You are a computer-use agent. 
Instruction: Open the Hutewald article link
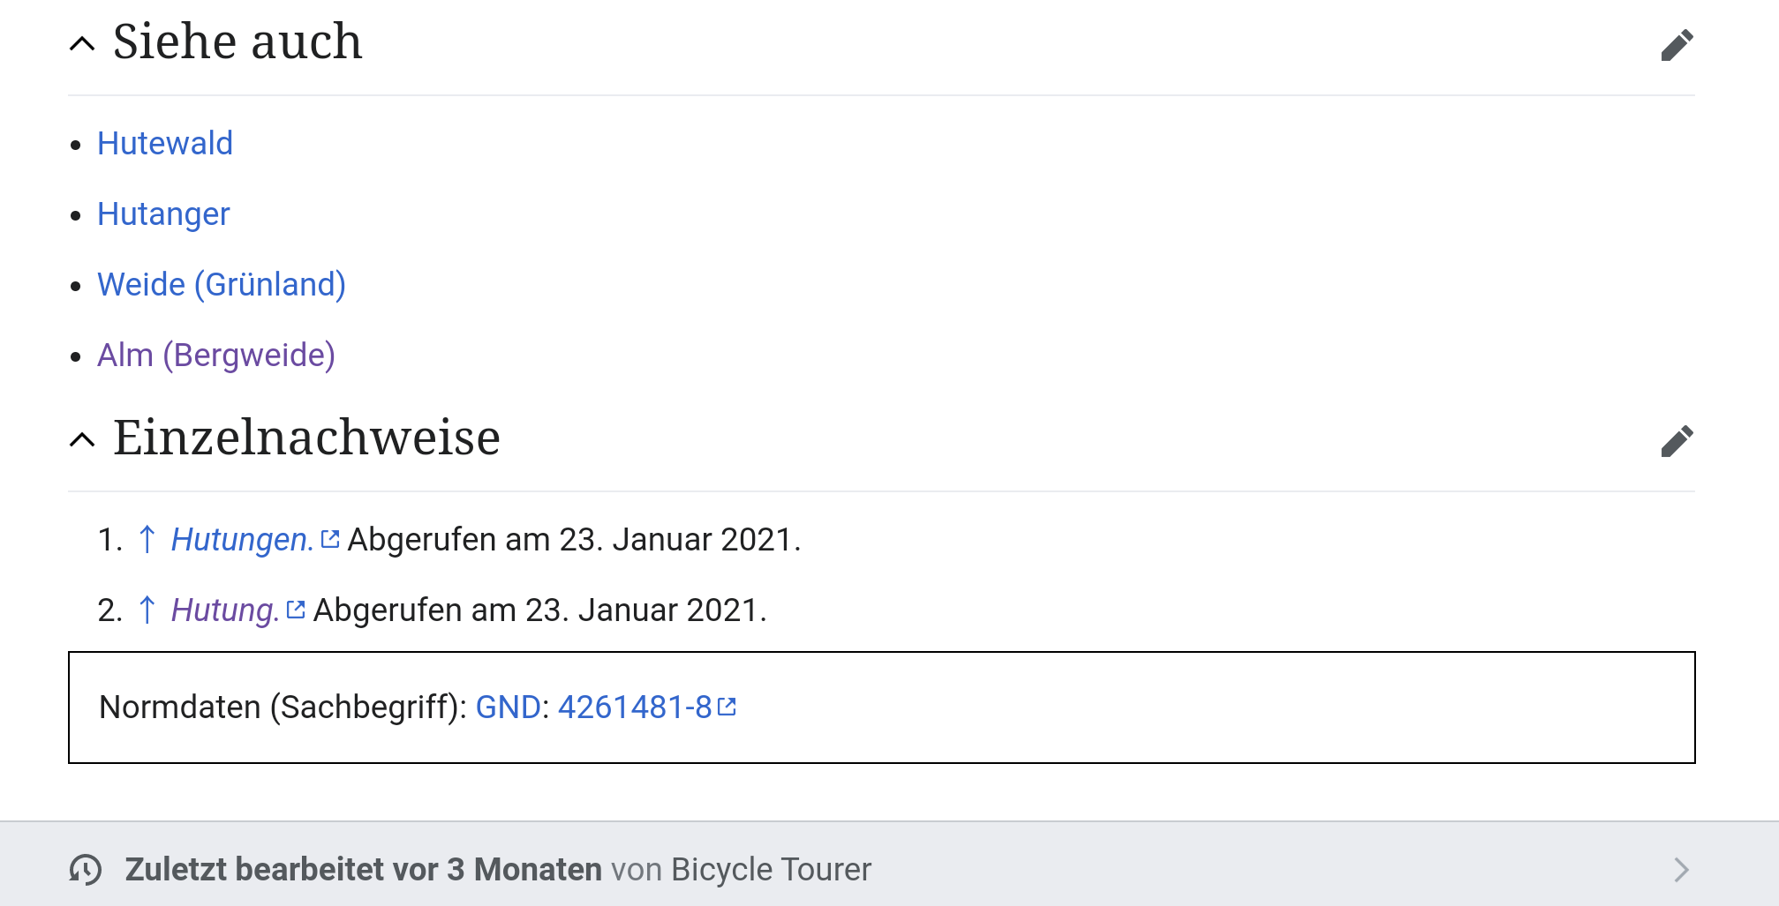tap(165, 143)
